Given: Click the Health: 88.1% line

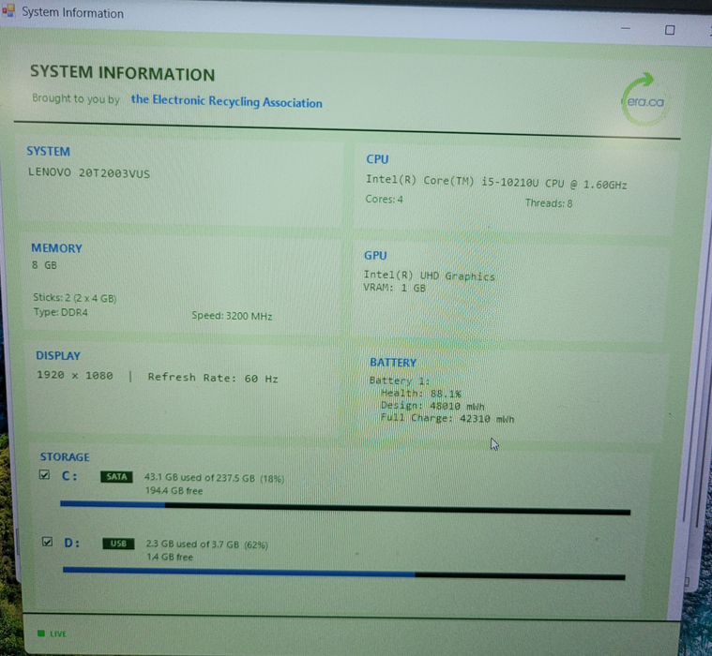Looking at the screenshot, I should [421, 394].
